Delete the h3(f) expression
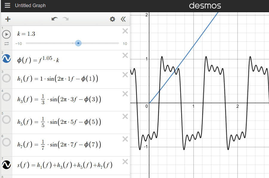269x178 pixels. click(125, 94)
